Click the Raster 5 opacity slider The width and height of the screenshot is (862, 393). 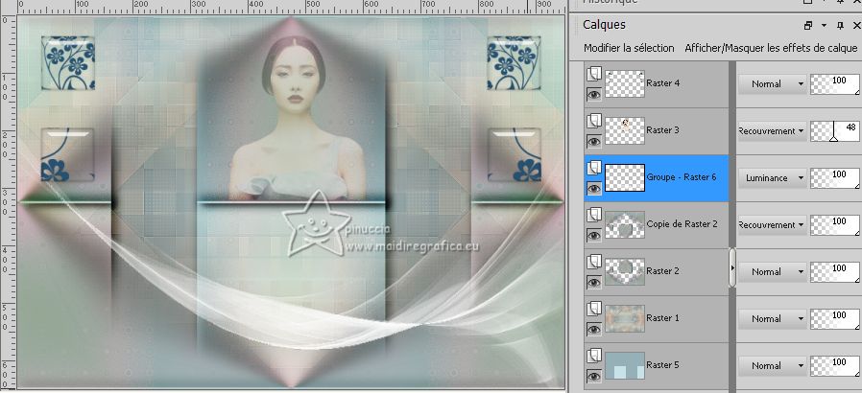(835, 365)
